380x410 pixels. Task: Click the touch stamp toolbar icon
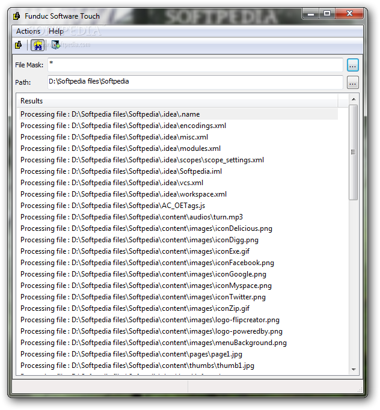coord(18,45)
